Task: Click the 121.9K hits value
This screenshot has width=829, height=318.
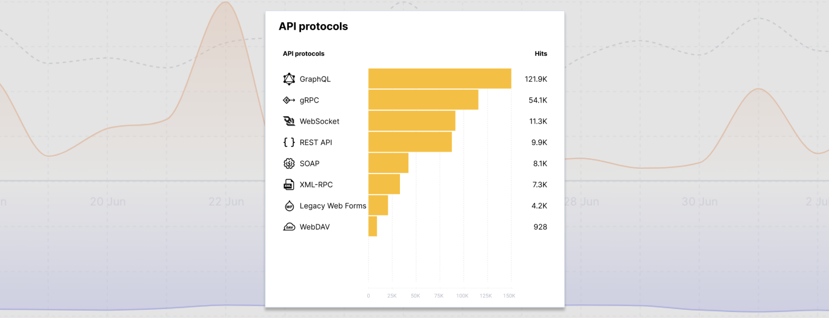Action: tap(536, 79)
